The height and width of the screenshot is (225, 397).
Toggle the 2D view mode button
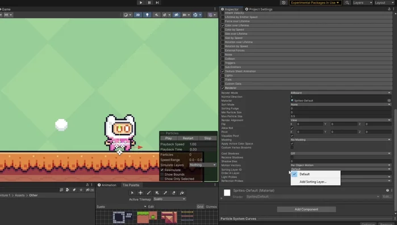click(138, 15)
